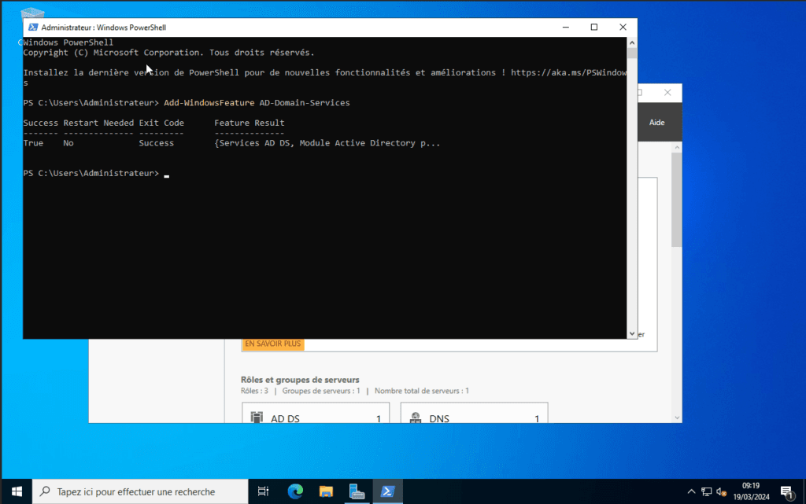
Task: Click the PowerShell taskbar icon
Action: pos(388,491)
